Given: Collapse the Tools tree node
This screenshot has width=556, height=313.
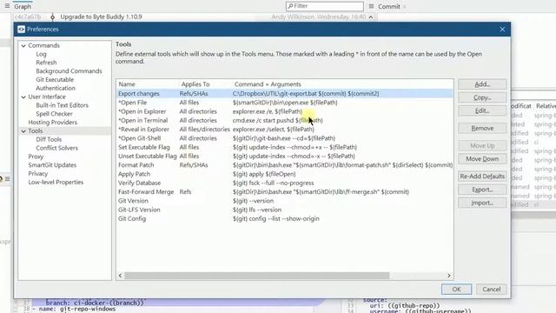Looking at the screenshot, I should pyautogui.click(x=23, y=131).
